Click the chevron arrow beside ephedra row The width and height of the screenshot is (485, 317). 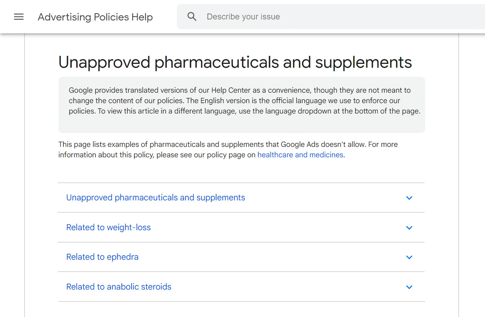pyautogui.click(x=409, y=257)
